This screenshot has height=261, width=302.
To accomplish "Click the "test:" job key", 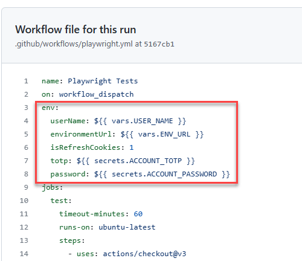I will coord(61,201).
